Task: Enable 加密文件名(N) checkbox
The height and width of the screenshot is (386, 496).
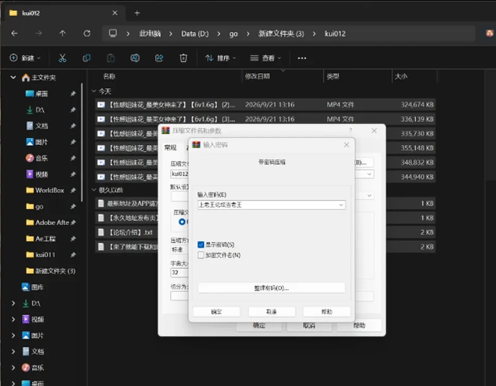Action: coord(201,255)
